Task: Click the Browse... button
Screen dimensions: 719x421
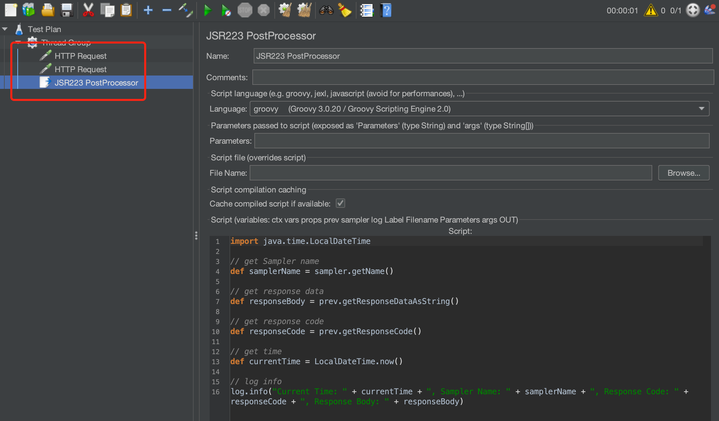Action: point(683,173)
